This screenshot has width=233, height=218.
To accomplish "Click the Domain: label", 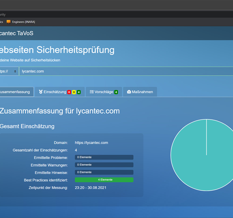I will pyautogui.click(x=61, y=143).
